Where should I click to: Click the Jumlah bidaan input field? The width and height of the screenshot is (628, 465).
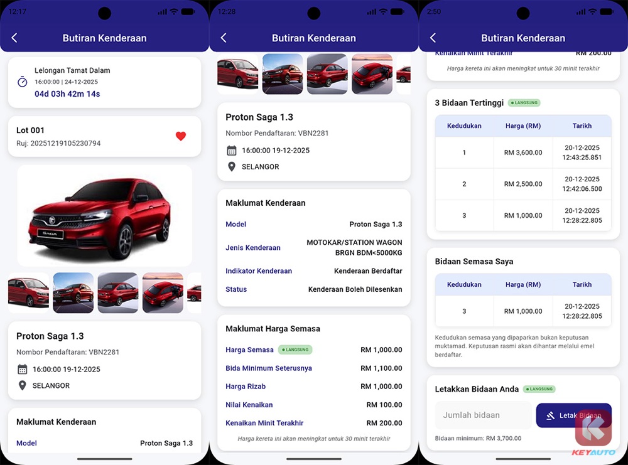click(x=483, y=415)
